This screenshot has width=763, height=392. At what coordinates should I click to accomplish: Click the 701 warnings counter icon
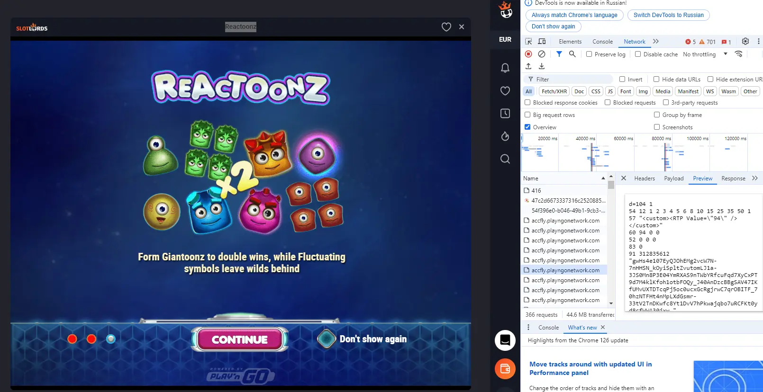pos(708,42)
